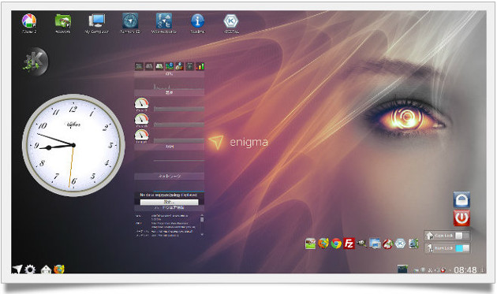Toggle the Caps Lock switch
The image size is (497, 294).
tap(461, 236)
